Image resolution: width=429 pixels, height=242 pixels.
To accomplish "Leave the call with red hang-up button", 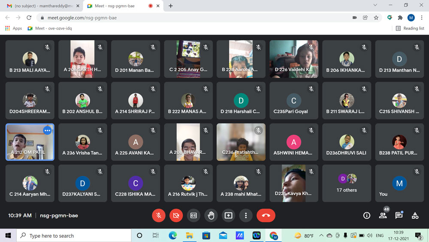I will (266, 215).
